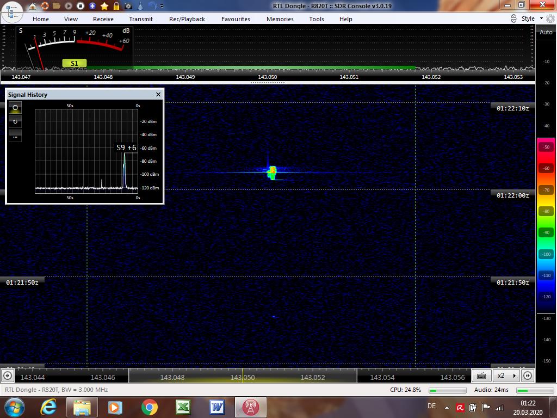557x418 pixels.
Task: Show hidden system tray icons arrow
Action: pos(447,408)
